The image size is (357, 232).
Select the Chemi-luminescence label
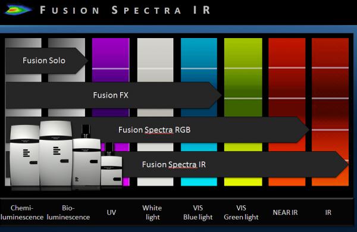coord(22,212)
